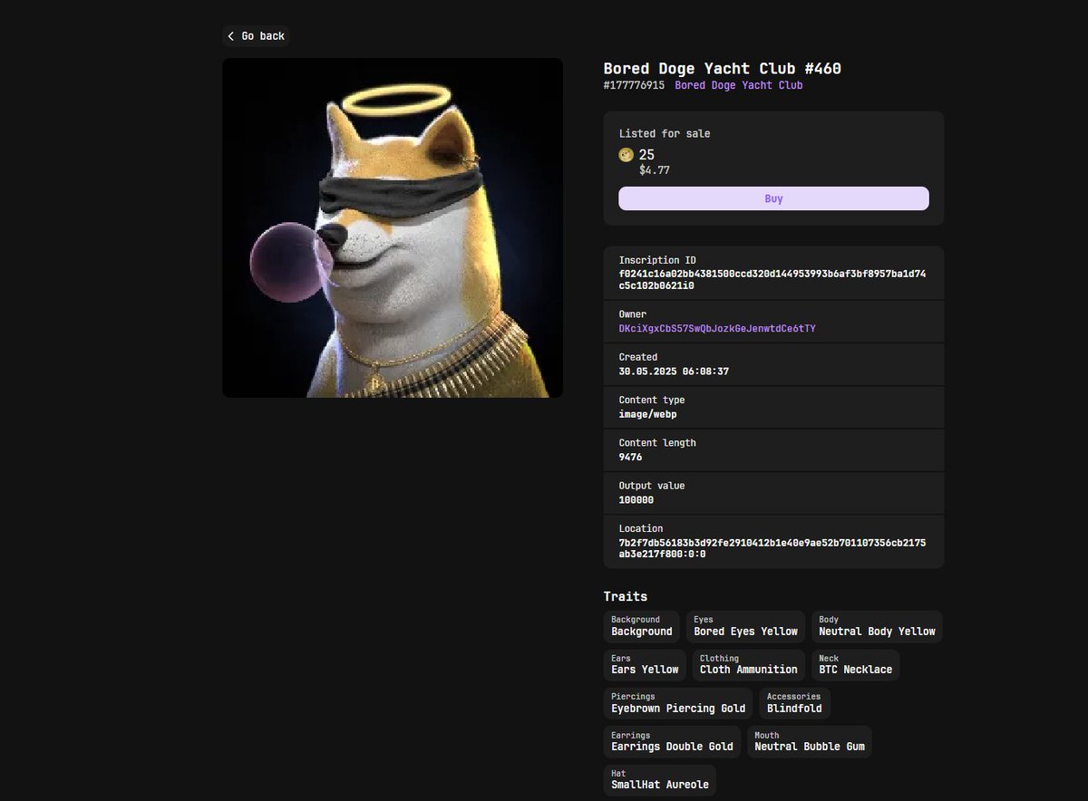Select the Neutral Bubble Gum trait
This screenshot has height=801, width=1088.
pos(810,741)
